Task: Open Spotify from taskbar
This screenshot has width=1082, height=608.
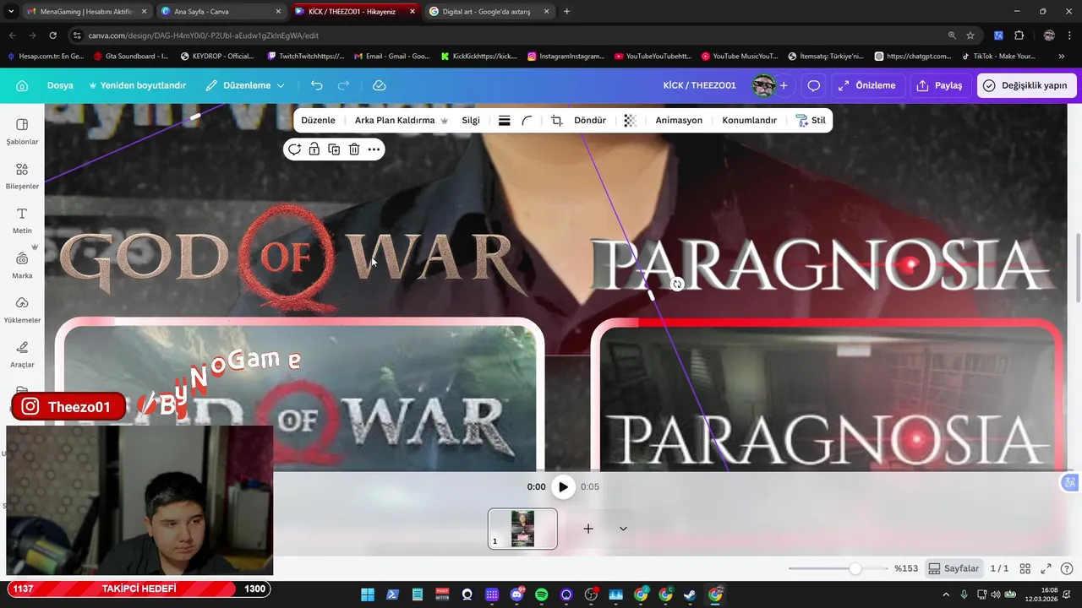Action: [x=542, y=594]
